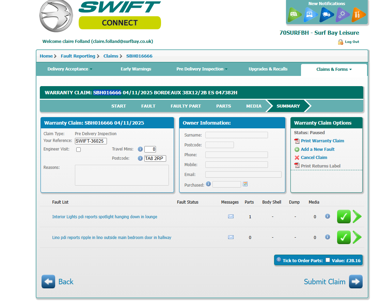This screenshot has width=380, height=303.
Task: Click the Postcode info icon in claim panel
Action: pos(140,158)
